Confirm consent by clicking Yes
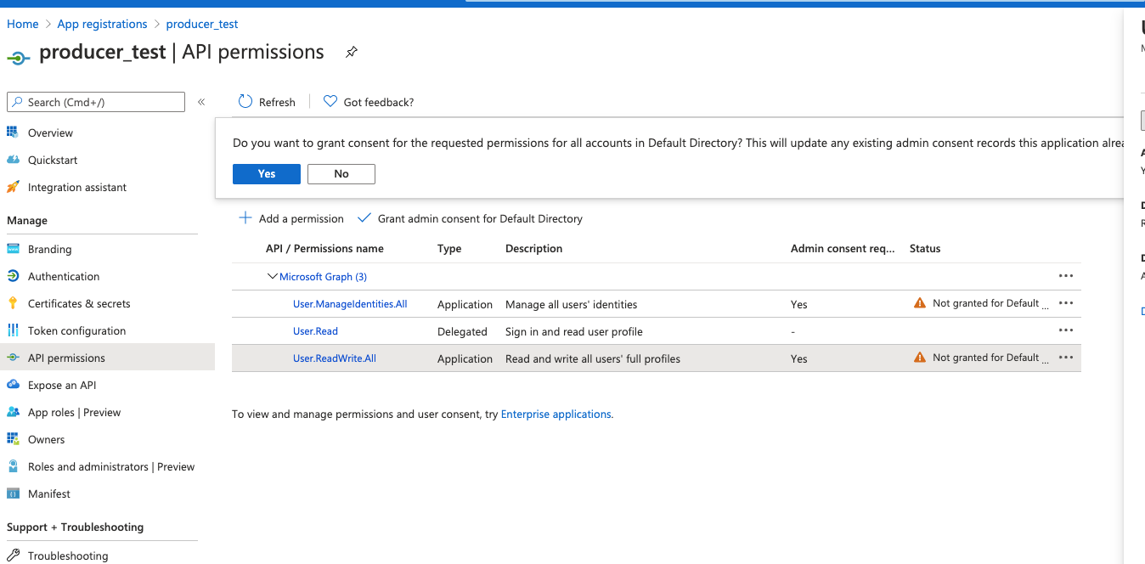 pyautogui.click(x=267, y=173)
